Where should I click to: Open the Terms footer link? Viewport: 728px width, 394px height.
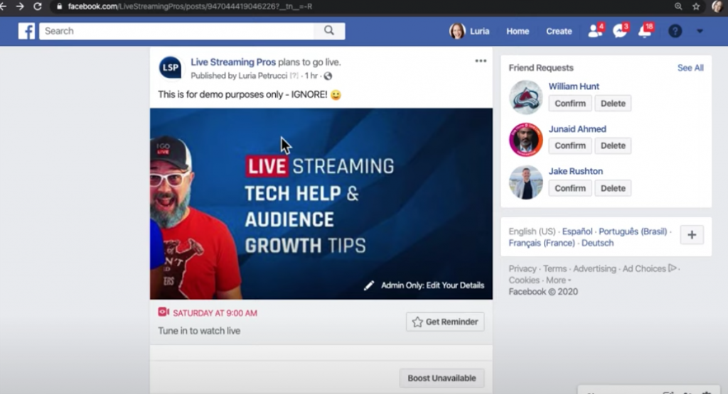point(555,268)
